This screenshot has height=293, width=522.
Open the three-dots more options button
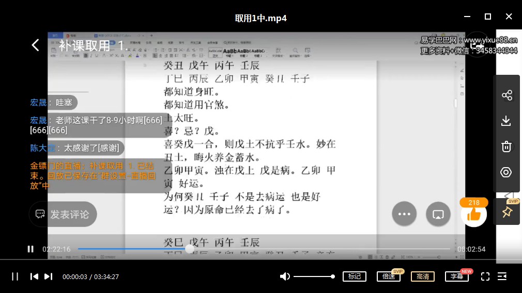(404, 214)
